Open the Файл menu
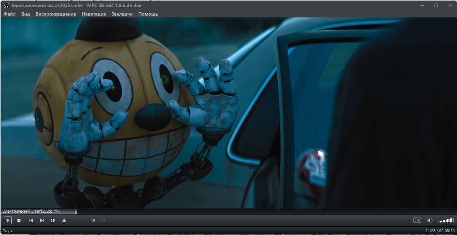This screenshot has height=235, width=457. (x=10, y=14)
